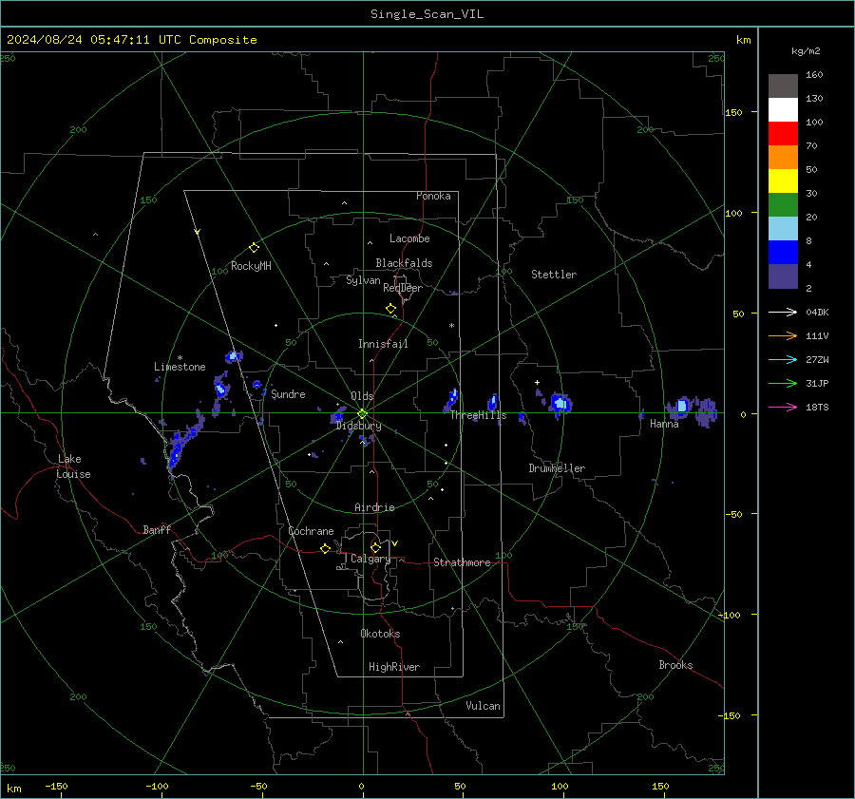Click the Single_Scan_VIL title text

click(427, 14)
